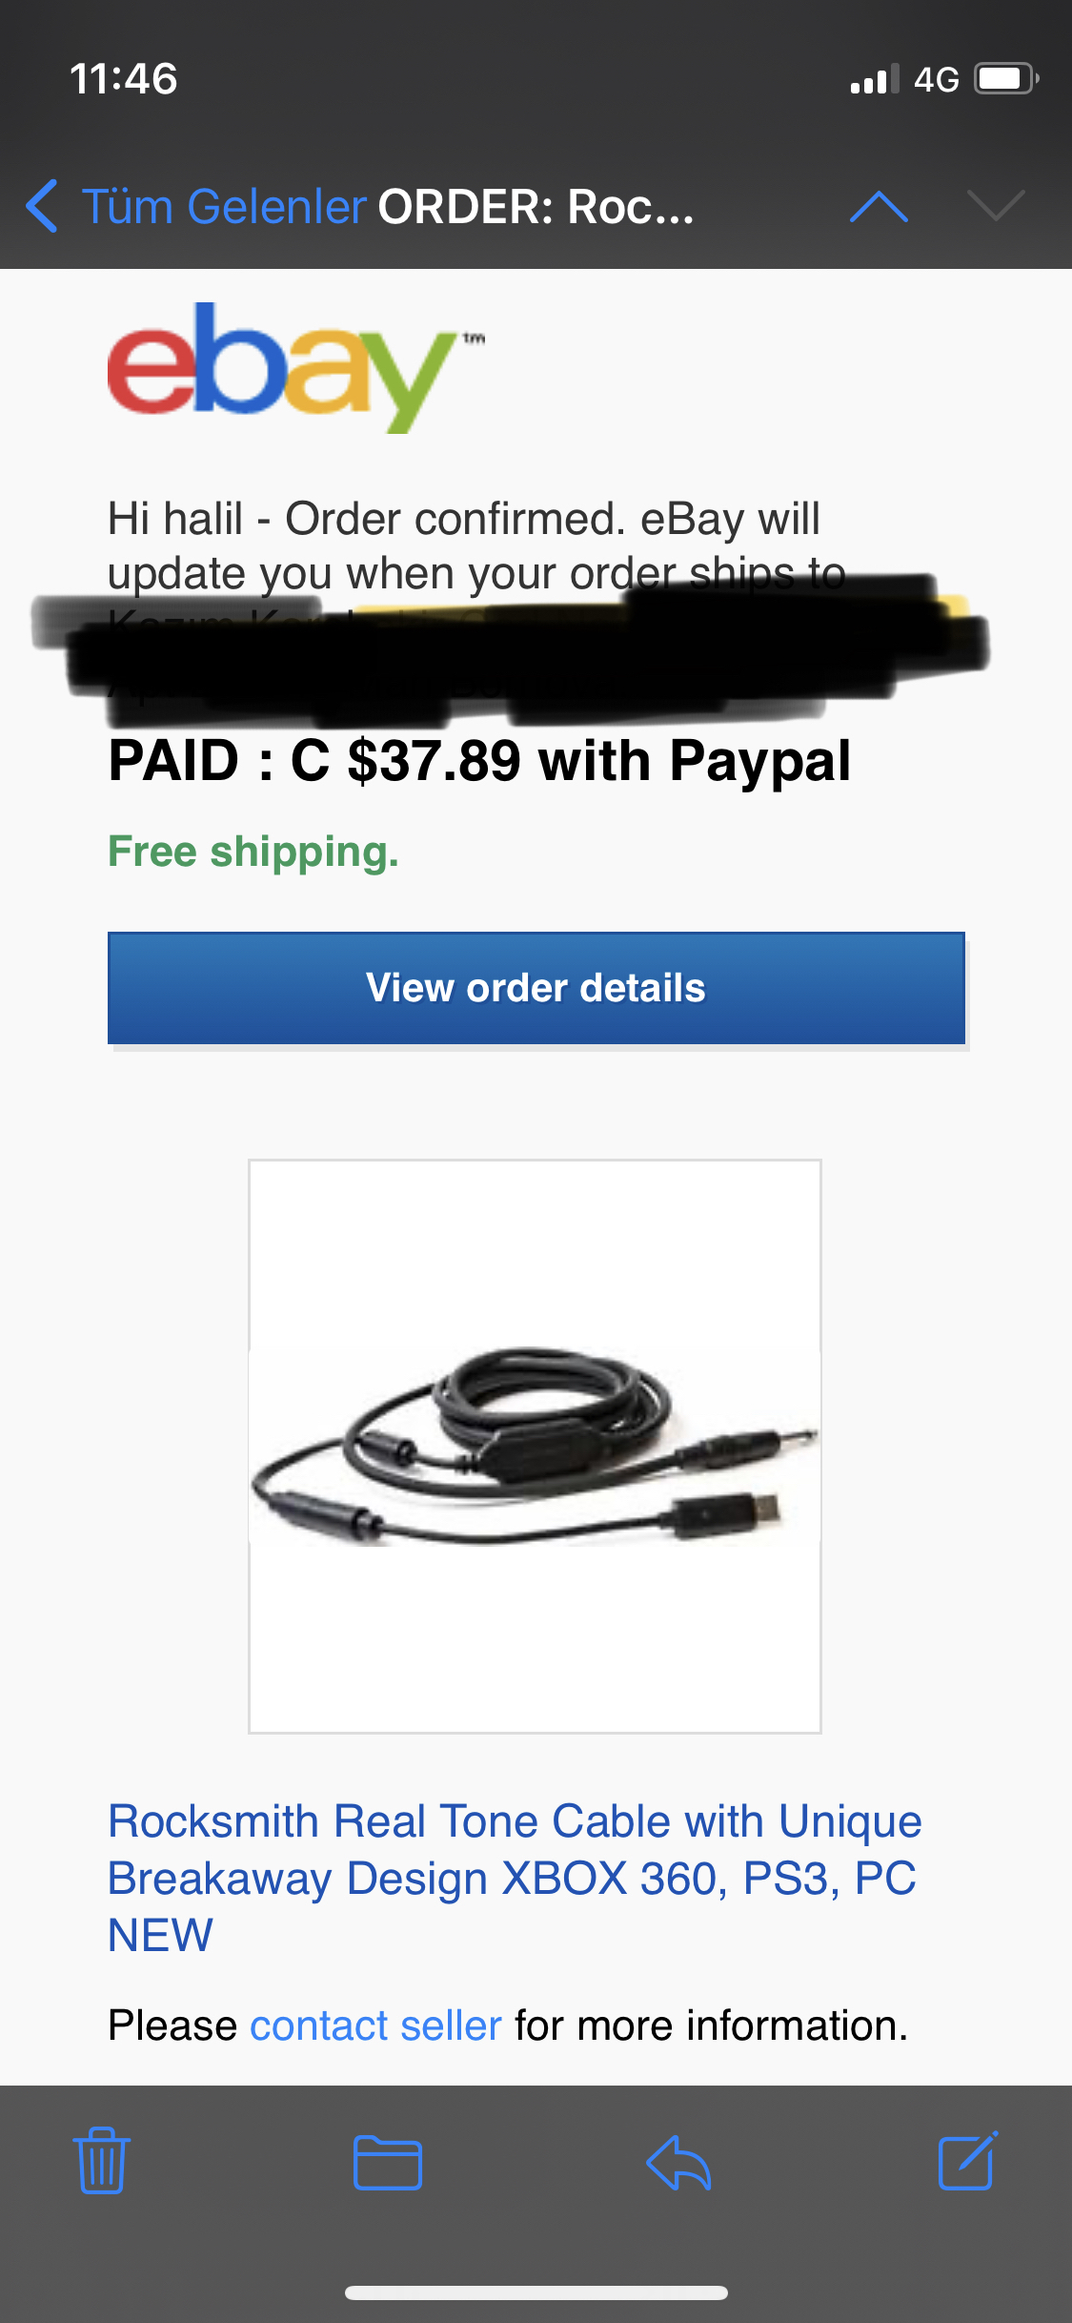The height and width of the screenshot is (2323, 1072).
Task: Tap the Rocksmith cable product thumbnail
Action: [535, 1447]
